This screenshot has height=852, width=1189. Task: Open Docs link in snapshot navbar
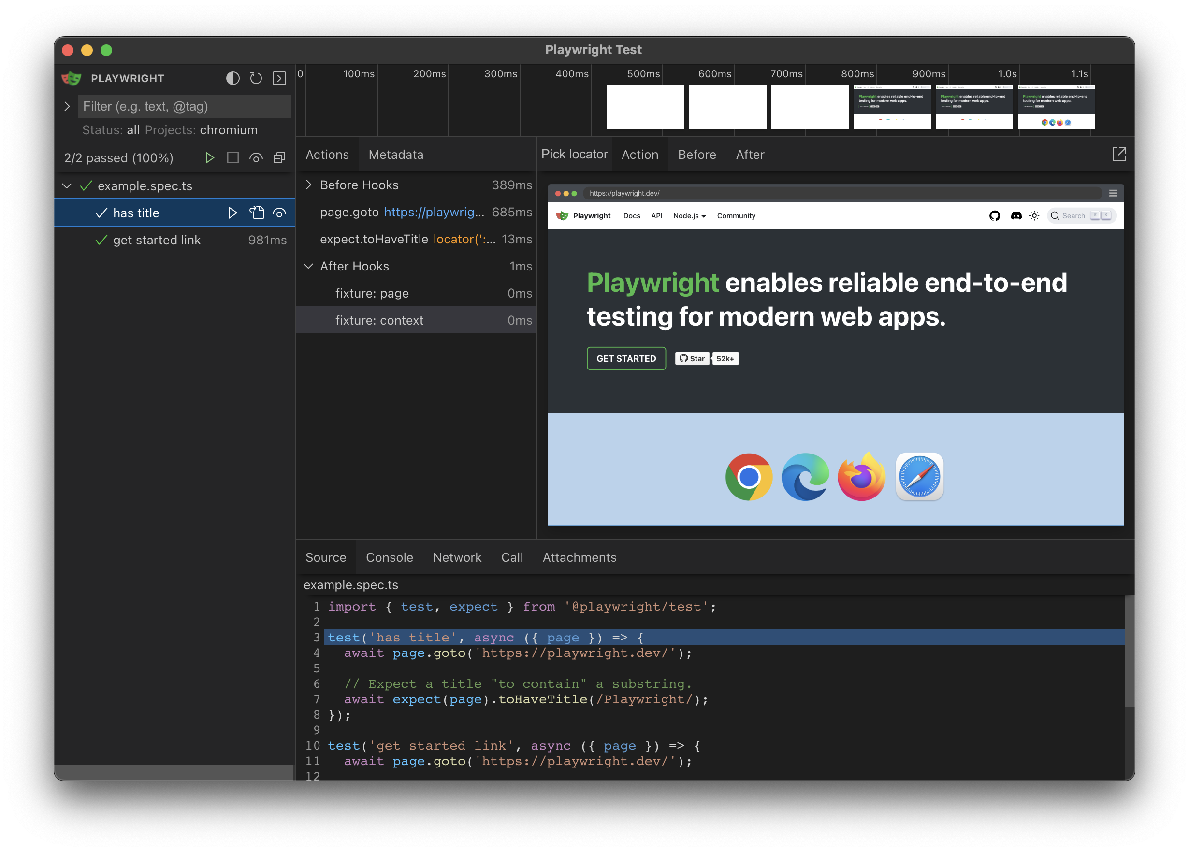coord(632,216)
